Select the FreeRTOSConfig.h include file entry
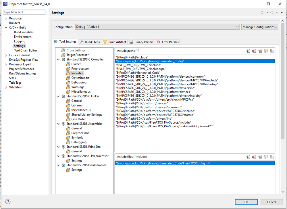The width and height of the screenshot is (287, 209). coord(195,163)
